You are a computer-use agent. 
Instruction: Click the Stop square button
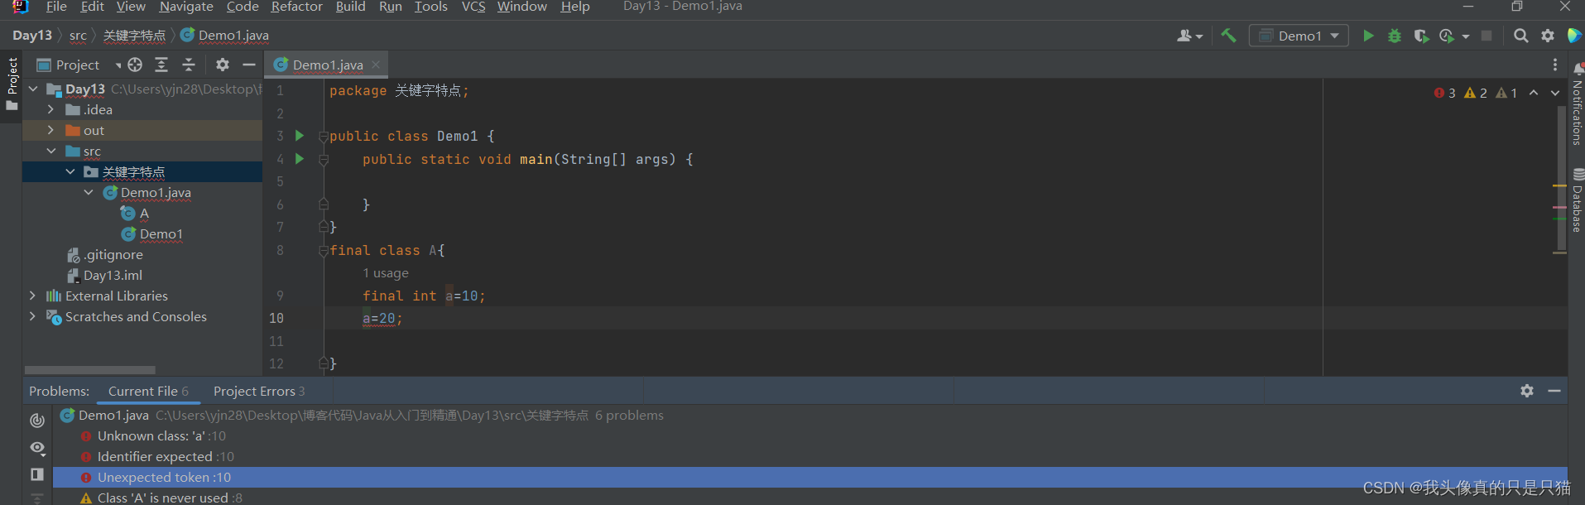pyautogui.click(x=1487, y=36)
